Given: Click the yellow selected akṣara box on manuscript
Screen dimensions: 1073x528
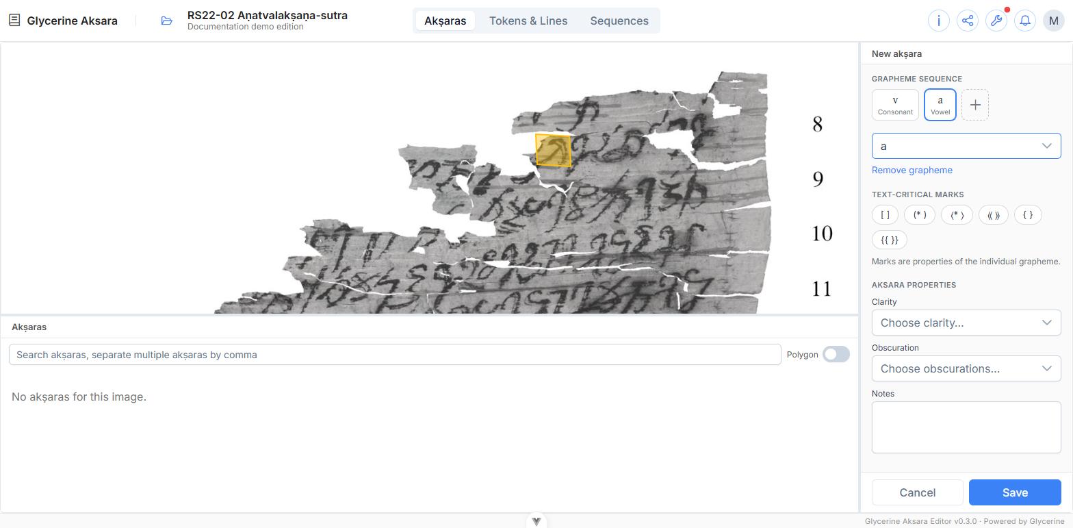Looking at the screenshot, I should coord(553,150).
